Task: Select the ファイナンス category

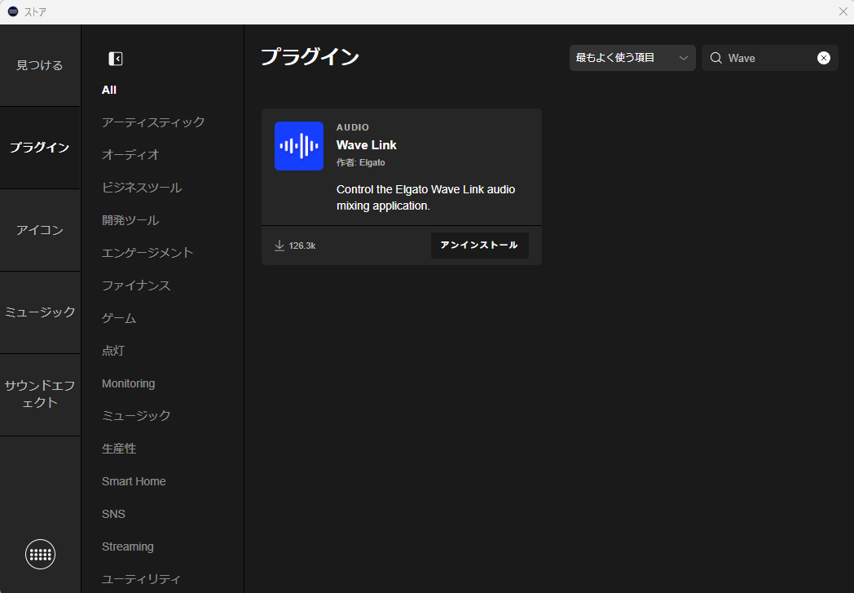Action: click(x=136, y=285)
